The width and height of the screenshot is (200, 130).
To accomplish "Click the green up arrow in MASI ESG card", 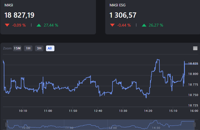I will click(x=144, y=25).
